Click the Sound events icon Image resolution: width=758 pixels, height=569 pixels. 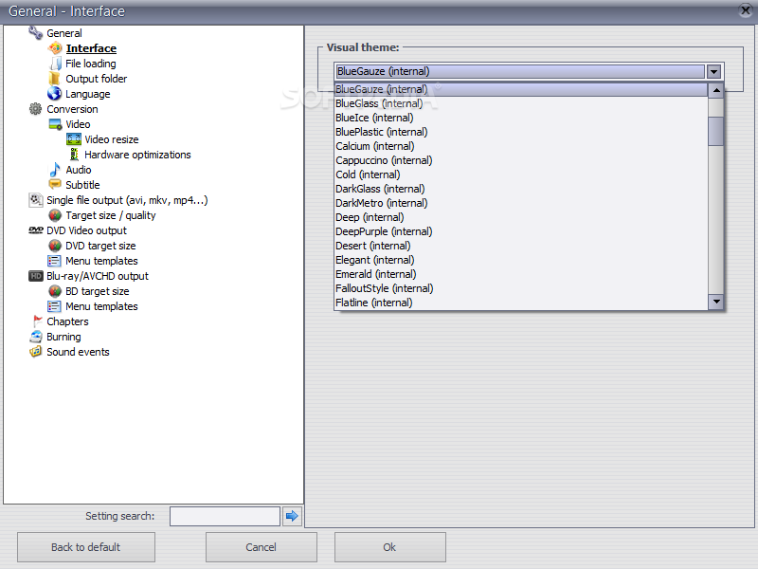[36, 351]
